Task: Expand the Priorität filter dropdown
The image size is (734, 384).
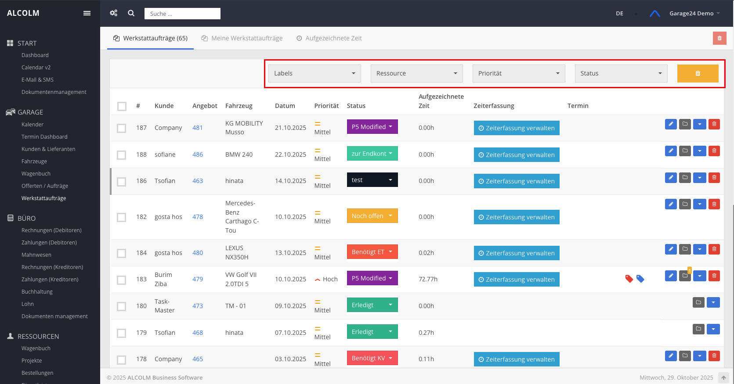Action: 518,73
